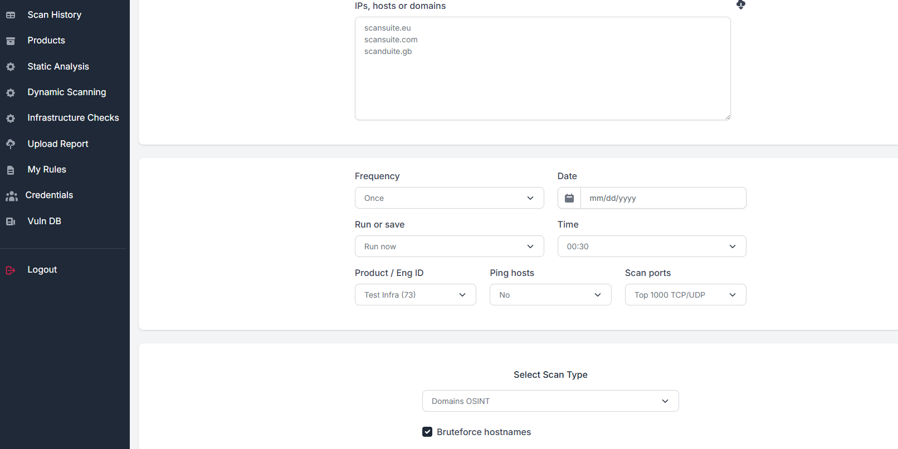
Task: Open My Rules page
Action: 47,170
